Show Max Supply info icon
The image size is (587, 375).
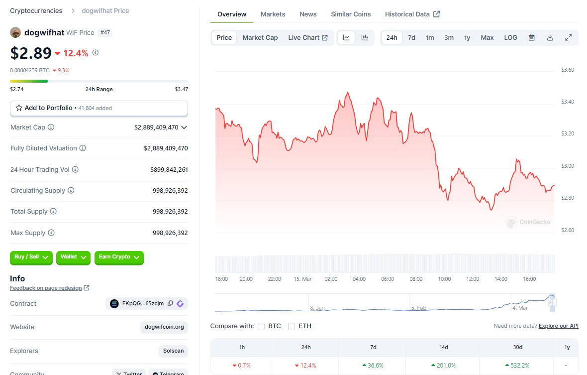51,233
